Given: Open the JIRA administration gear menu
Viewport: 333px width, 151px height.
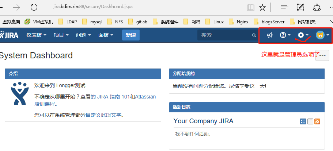Looking at the screenshot, I should pos(301,35).
